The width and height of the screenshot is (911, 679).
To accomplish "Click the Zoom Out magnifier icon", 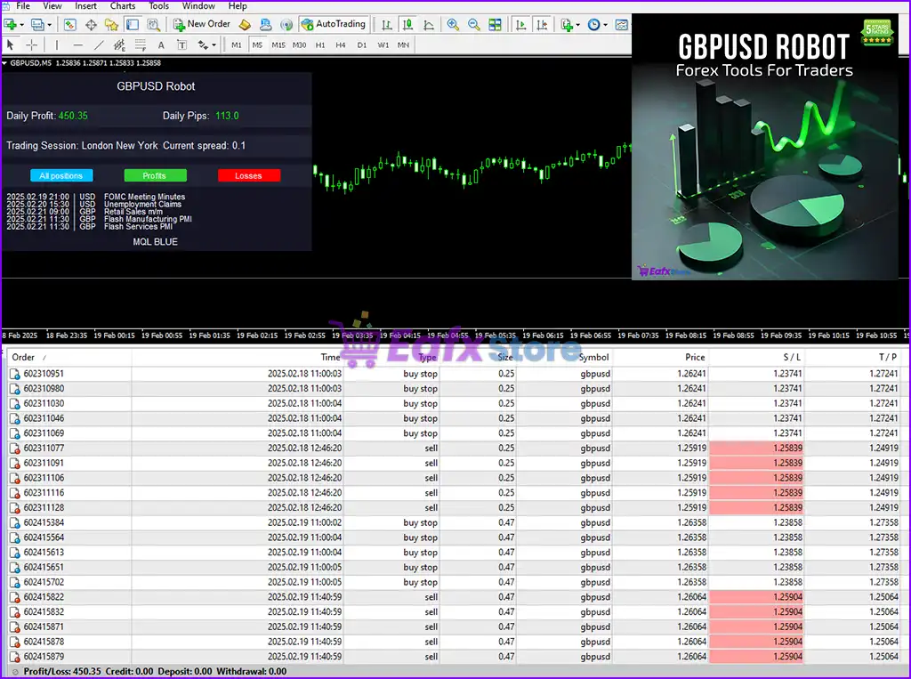I will tap(473, 25).
